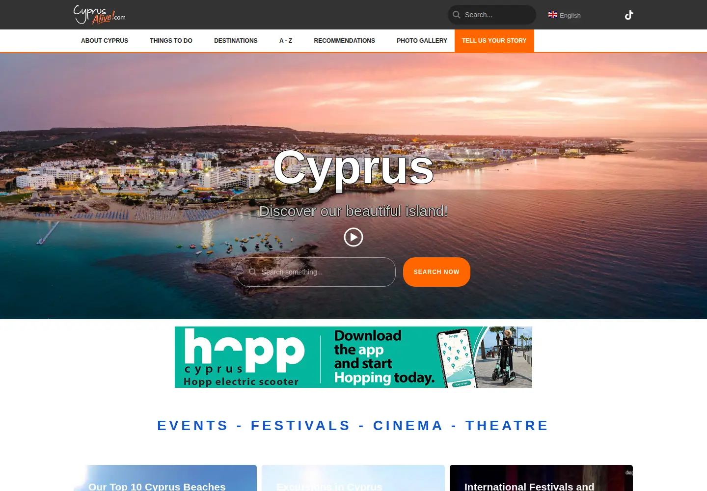Open the Recommendations menu
This screenshot has height=491, width=707.
(x=344, y=41)
